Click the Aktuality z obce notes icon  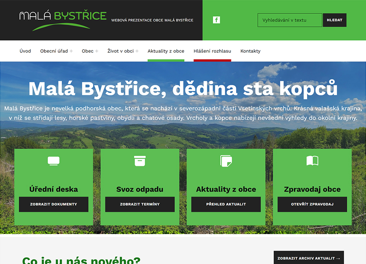click(x=226, y=161)
